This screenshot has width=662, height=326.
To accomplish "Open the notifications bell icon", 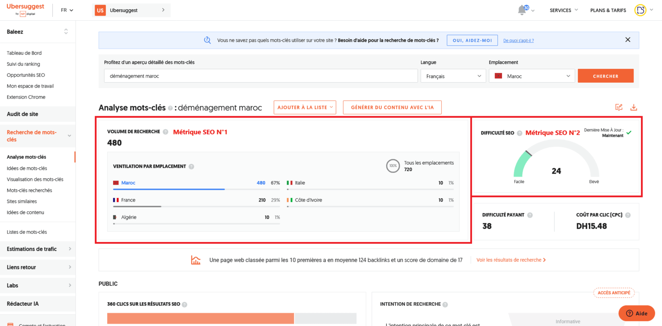I will tap(522, 10).
